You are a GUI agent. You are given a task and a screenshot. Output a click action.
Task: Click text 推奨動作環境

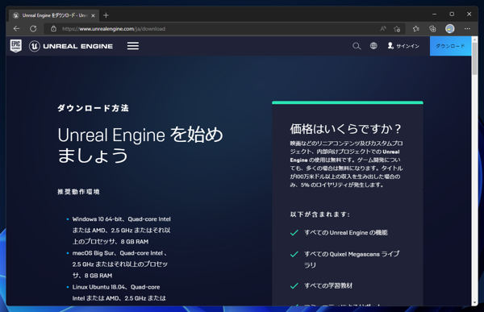[x=78, y=192]
